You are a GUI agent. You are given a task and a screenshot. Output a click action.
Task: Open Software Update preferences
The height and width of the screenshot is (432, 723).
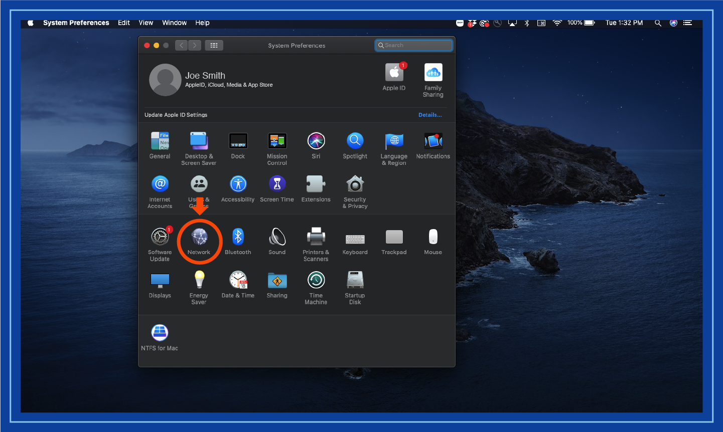tap(160, 237)
